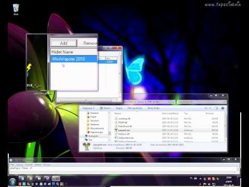Click vertical scrollbar of the window behind
249x187 pixels.
pyautogui.click(x=120, y=74)
